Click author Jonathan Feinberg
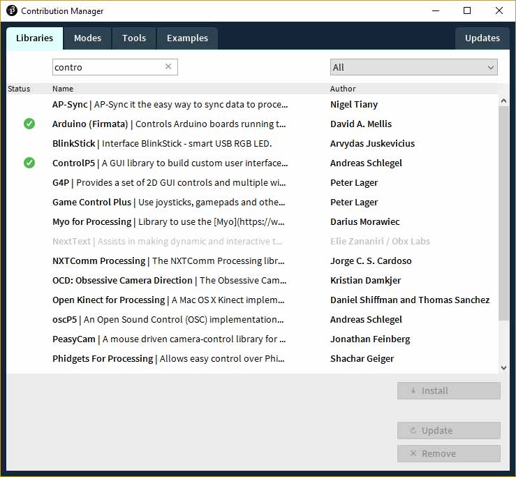516x477 pixels. (x=370, y=339)
